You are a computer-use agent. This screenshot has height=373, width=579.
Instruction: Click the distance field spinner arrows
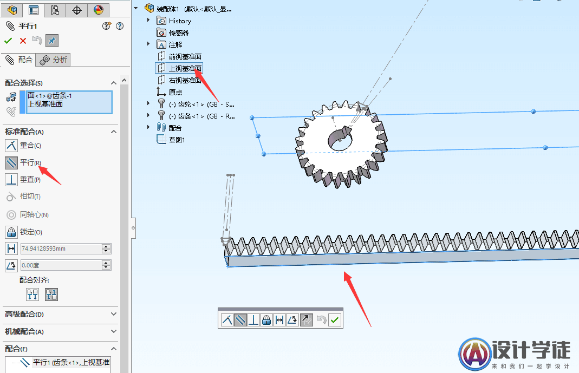click(x=106, y=248)
